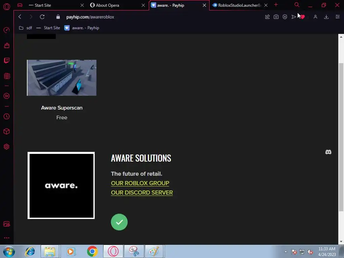344x258 pixels.
Task: Close the About Opera tab
Action: coord(143,5)
